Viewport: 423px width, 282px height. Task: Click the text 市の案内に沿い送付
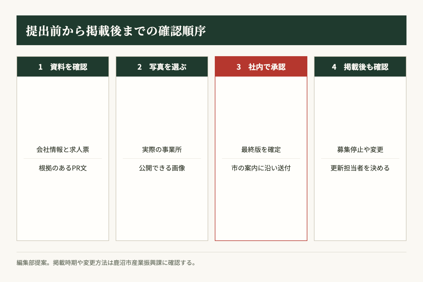(x=261, y=168)
